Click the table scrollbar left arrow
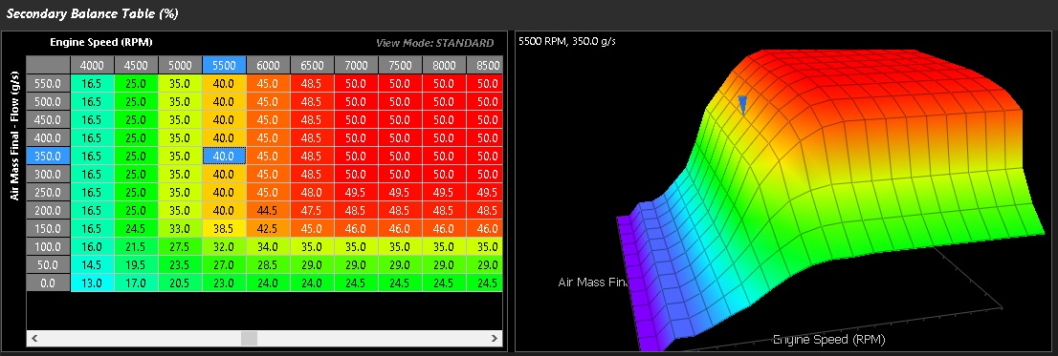The height and width of the screenshot is (356, 1058). (33, 339)
